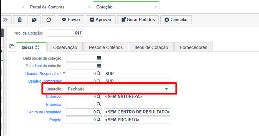
Task: Click the <SEM PROJETO> field
Action: pyautogui.click(x=137, y=120)
